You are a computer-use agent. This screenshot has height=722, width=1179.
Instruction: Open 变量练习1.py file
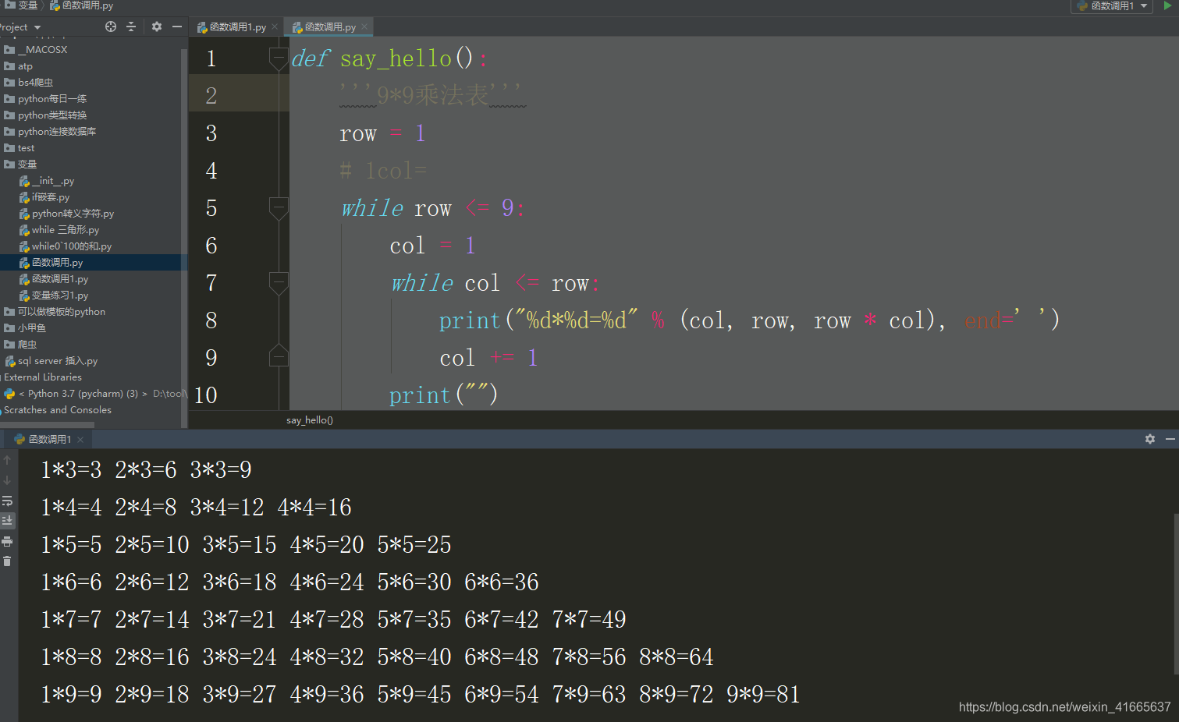pos(55,296)
